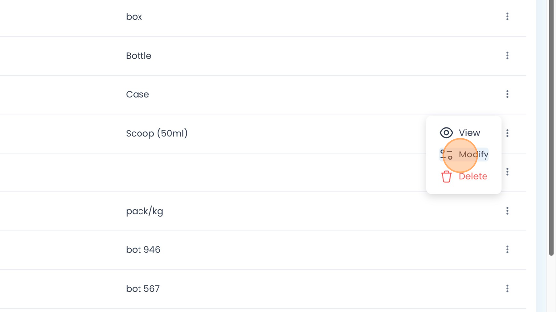
Task: Open the actions menu for bot 946
Action: pos(507,249)
